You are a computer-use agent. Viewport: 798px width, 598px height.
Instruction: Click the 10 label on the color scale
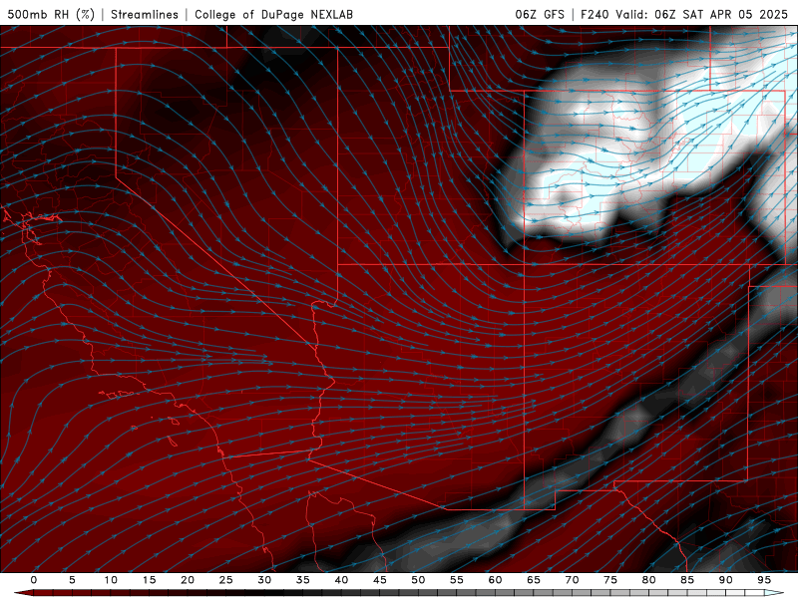[x=111, y=580]
